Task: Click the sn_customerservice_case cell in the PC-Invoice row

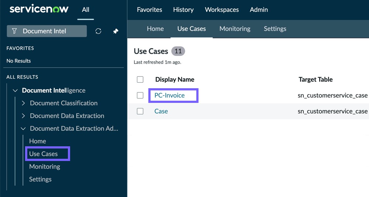Action: 332,96
